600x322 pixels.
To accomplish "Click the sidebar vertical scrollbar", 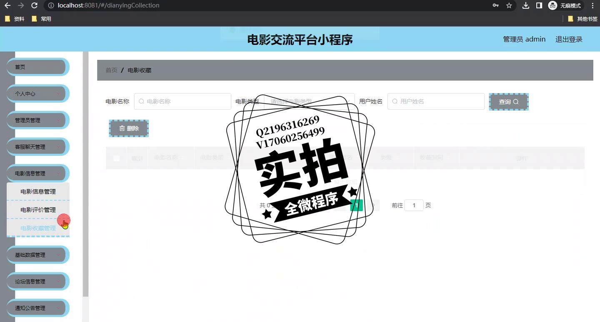I will (x=86, y=175).
